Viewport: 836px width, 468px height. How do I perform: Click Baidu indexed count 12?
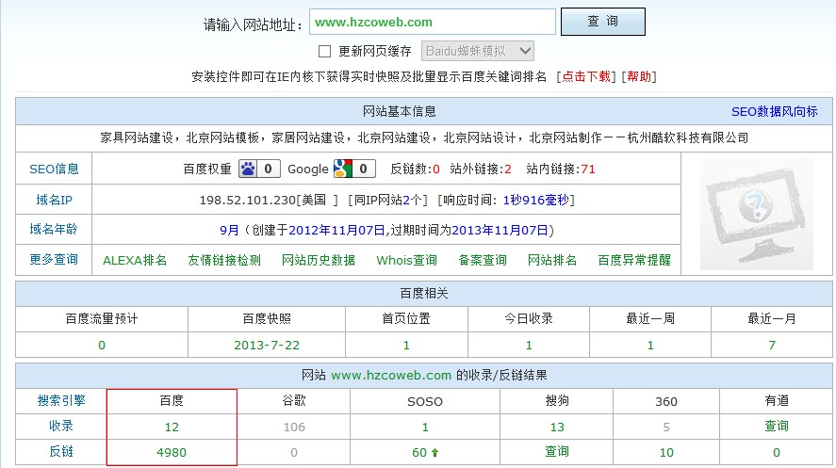pos(172,427)
